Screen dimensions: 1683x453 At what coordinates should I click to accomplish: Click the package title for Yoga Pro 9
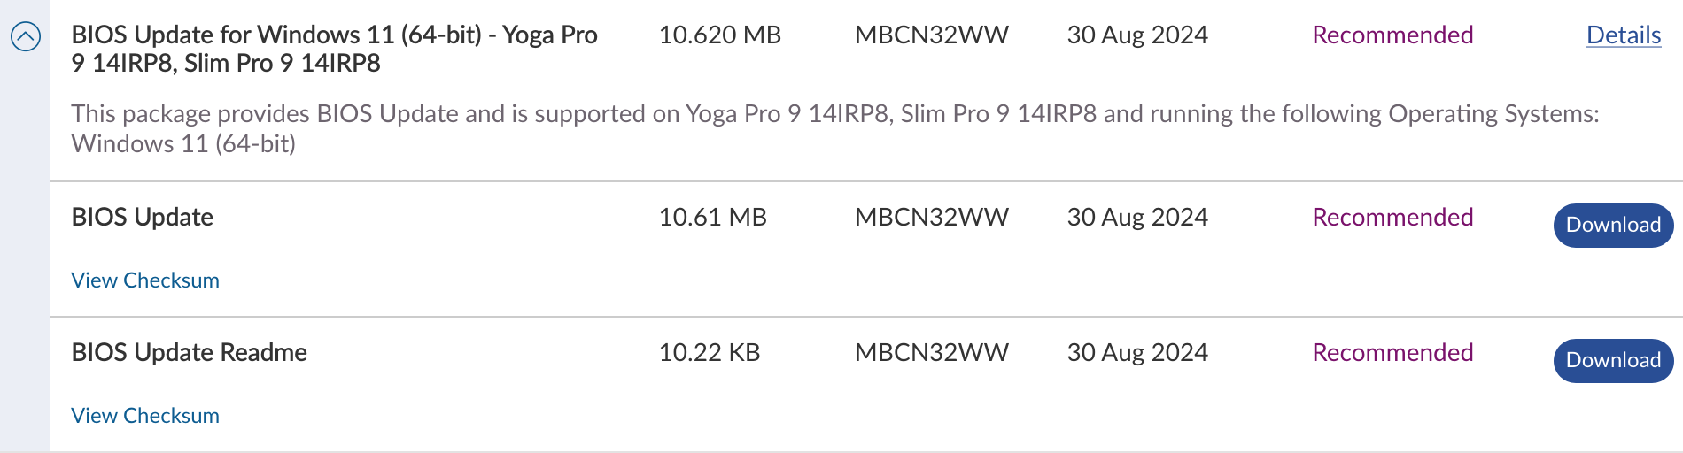click(334, 49)
